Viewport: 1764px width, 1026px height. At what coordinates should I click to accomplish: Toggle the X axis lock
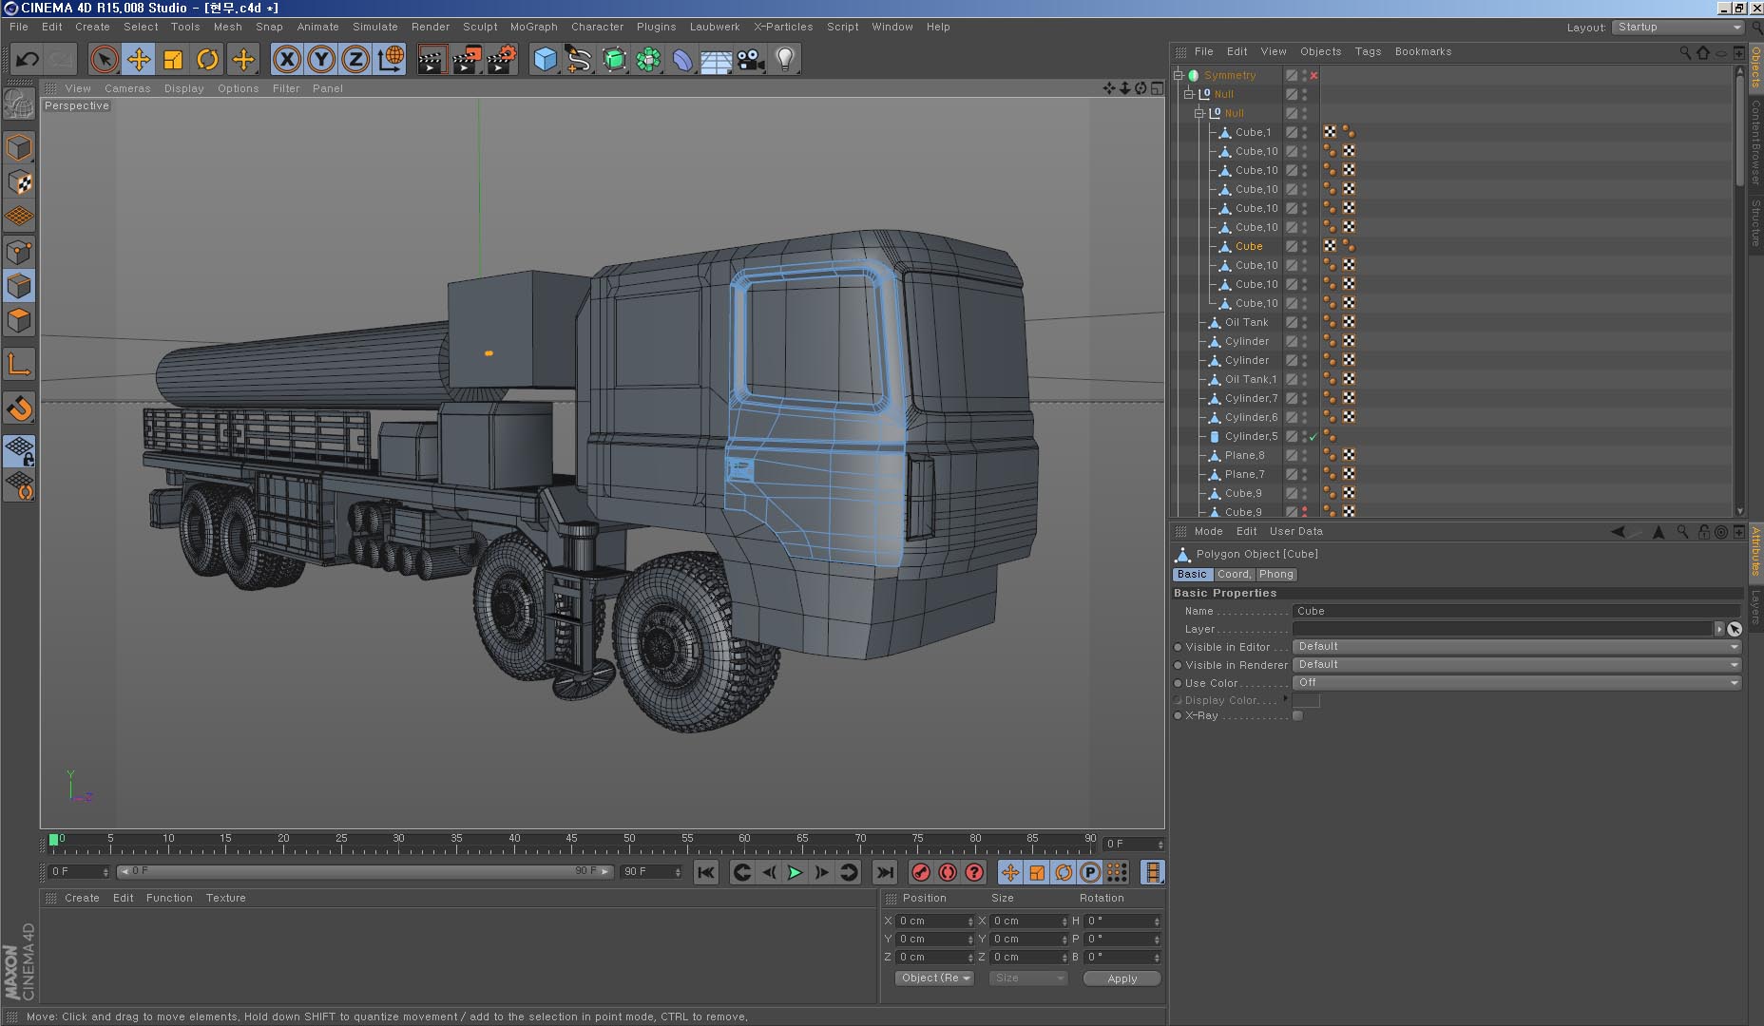coord(287,60)
